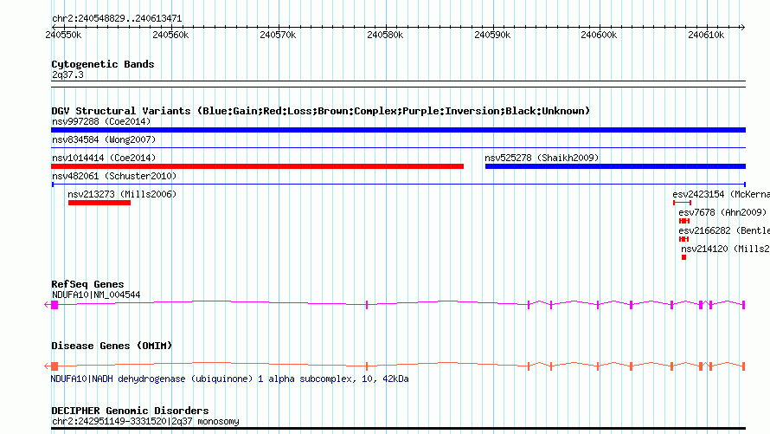The height and width of the screenshot is (434, 770).
Task: Click the orange OMIM gene direction arrow
Action: 47,366
